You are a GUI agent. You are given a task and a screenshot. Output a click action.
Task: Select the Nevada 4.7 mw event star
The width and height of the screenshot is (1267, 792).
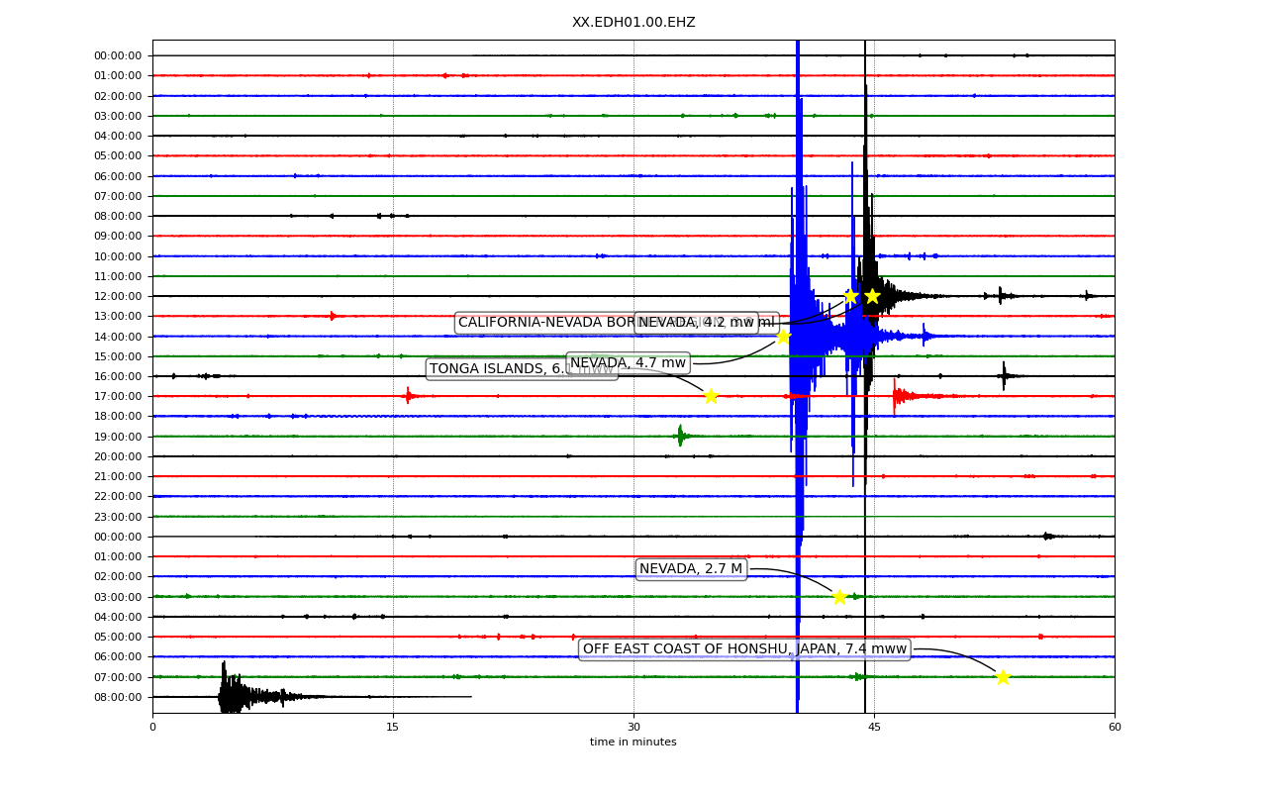click(783, 337)
